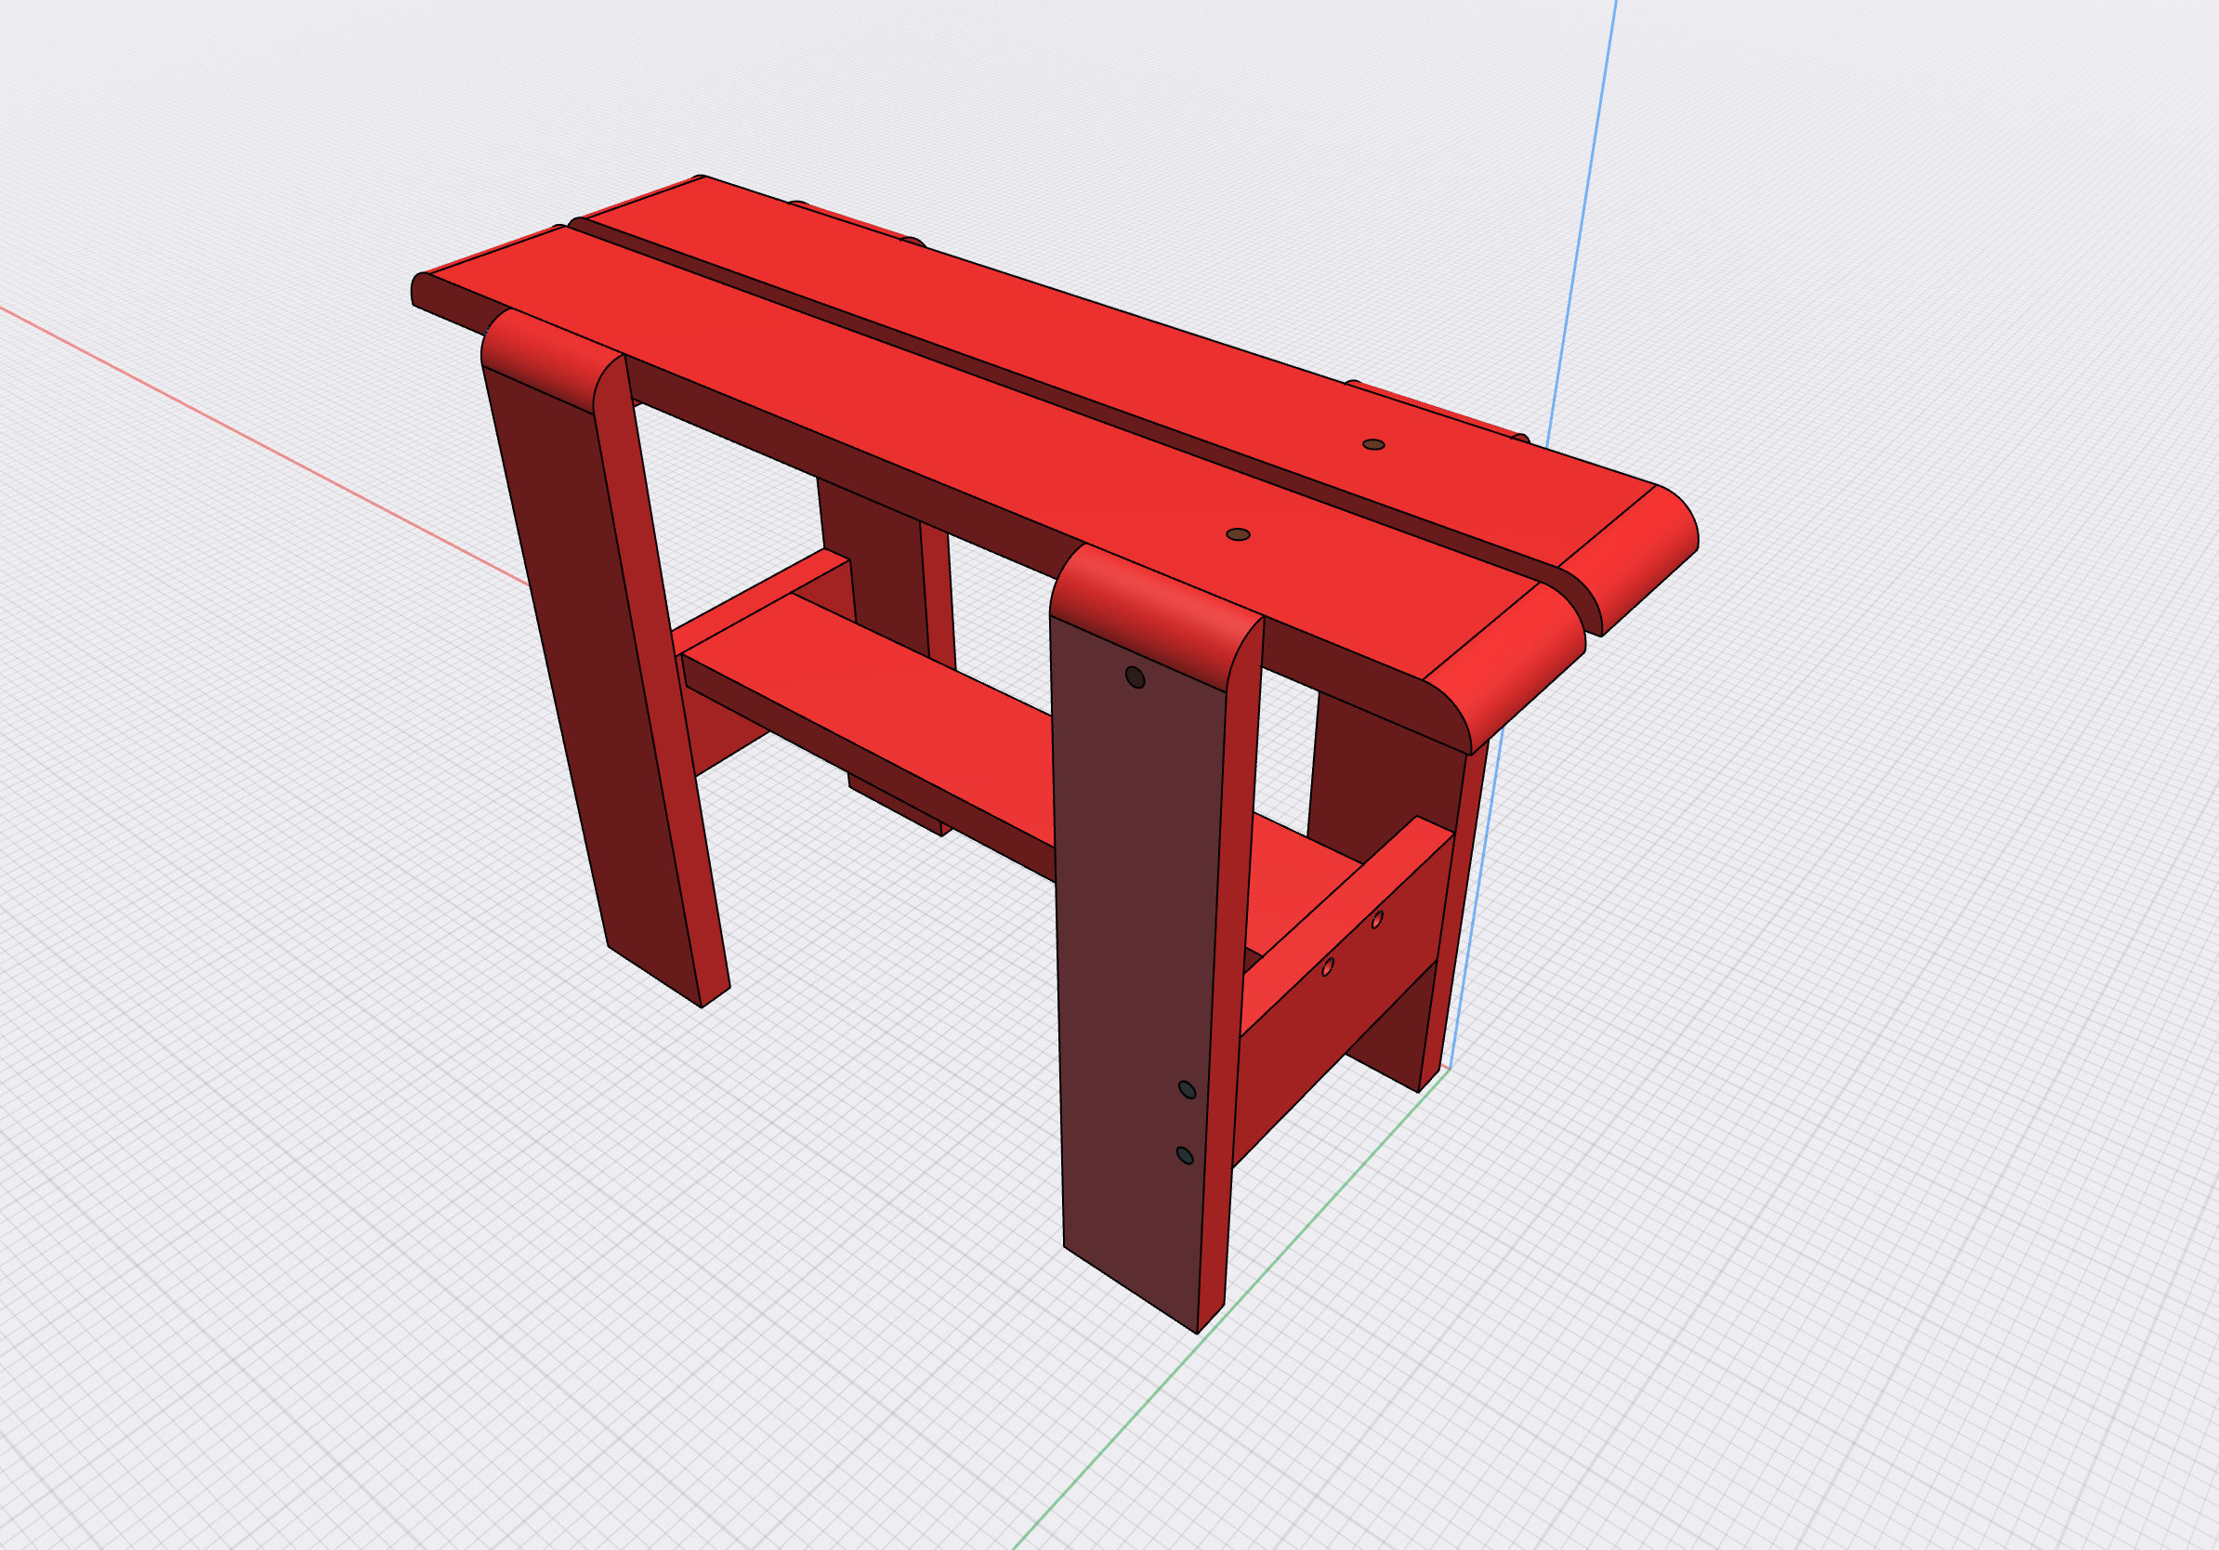Screen dimensions: 2219x1550
Task: Click the screw hole on the front top plank
Action: coord(1238,534)
